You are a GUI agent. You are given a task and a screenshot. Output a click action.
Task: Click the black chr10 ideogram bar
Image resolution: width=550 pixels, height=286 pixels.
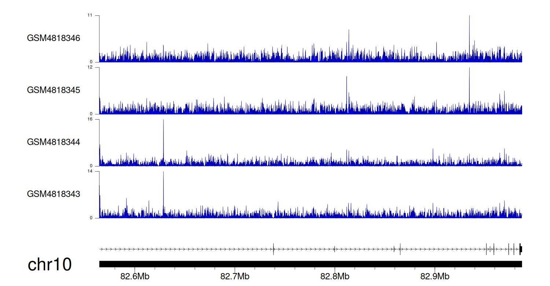coord(310,264)
